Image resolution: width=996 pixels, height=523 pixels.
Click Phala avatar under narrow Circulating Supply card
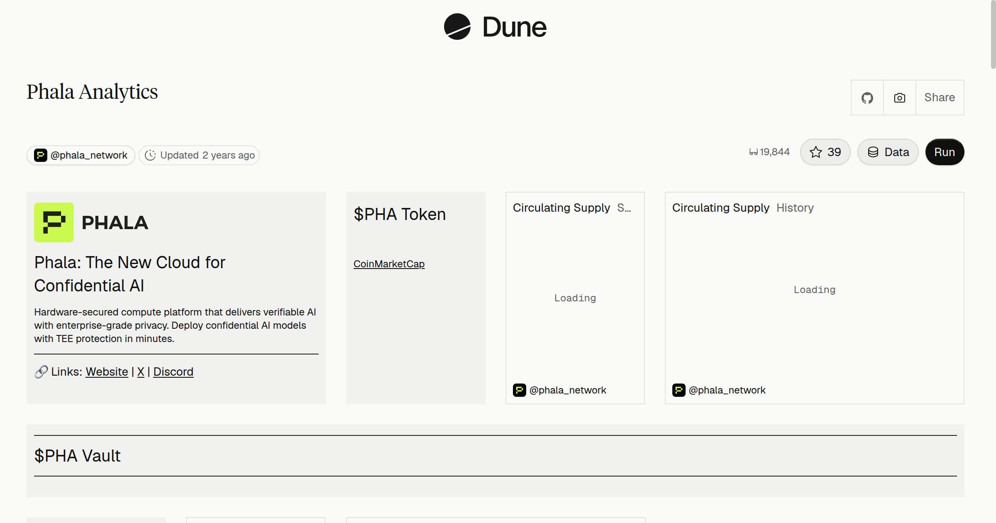[x=520, y=390]
